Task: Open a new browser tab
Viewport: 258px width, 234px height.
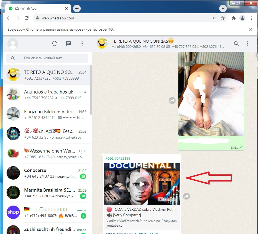Action: (77, 8)
